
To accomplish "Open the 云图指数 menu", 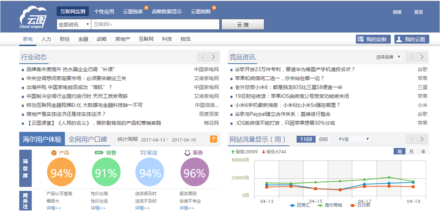I will point(201,11).
